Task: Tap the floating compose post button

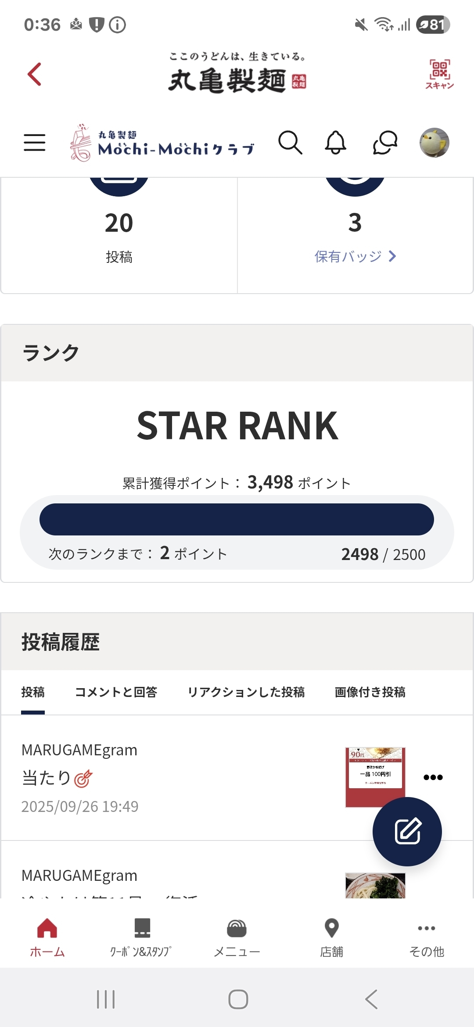Action: click(407, 831)
